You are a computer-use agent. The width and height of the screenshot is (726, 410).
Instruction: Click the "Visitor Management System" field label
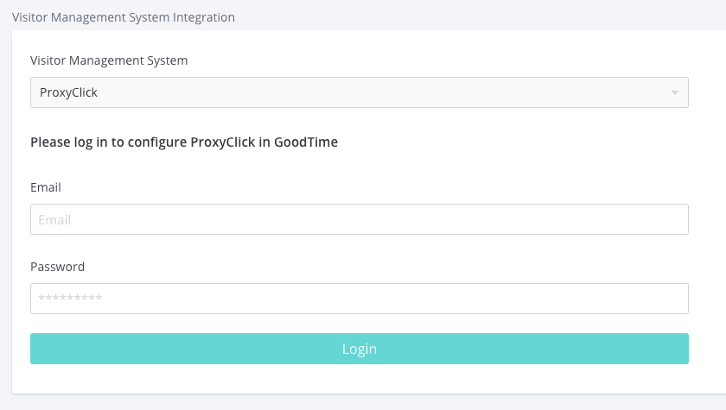coord(109,60)
